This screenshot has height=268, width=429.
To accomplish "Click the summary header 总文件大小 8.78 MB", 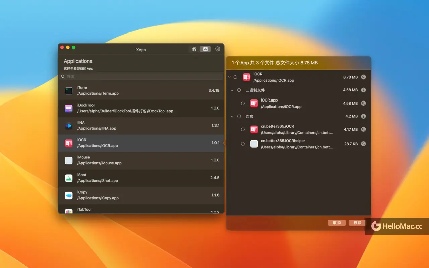I will coord(296,63).
